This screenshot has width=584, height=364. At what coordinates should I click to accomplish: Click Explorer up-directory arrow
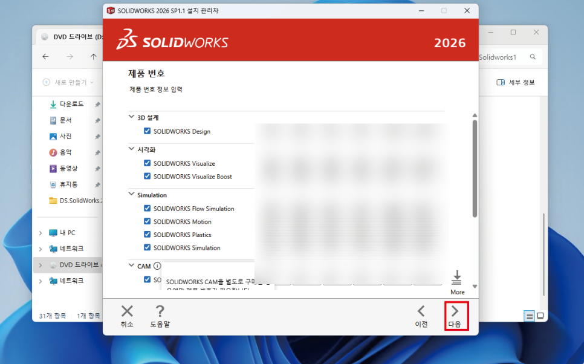click(x=94, y=57)
